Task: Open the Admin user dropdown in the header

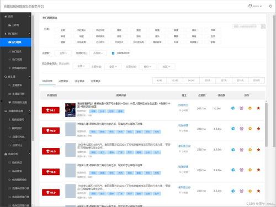Action: coord(255,6)
